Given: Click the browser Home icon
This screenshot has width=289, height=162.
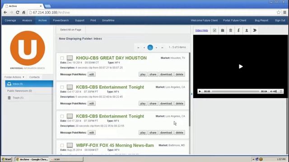Looking at the screenshot, I should point(24,13).
